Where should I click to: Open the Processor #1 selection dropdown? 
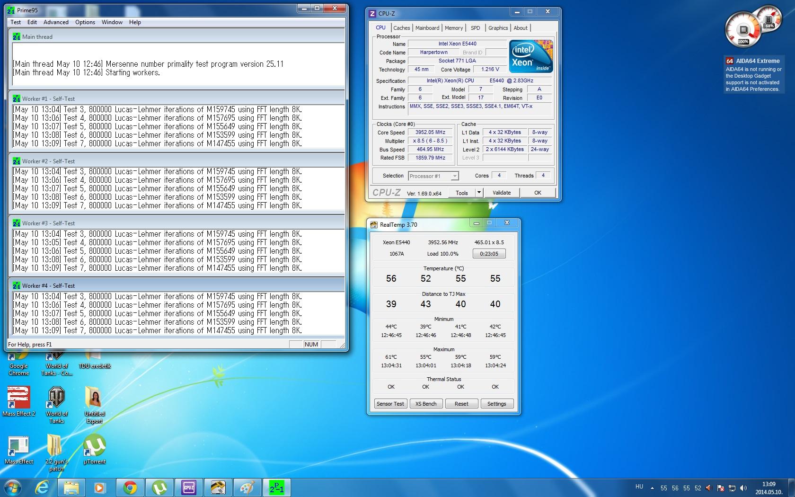[x=433, y=176]
